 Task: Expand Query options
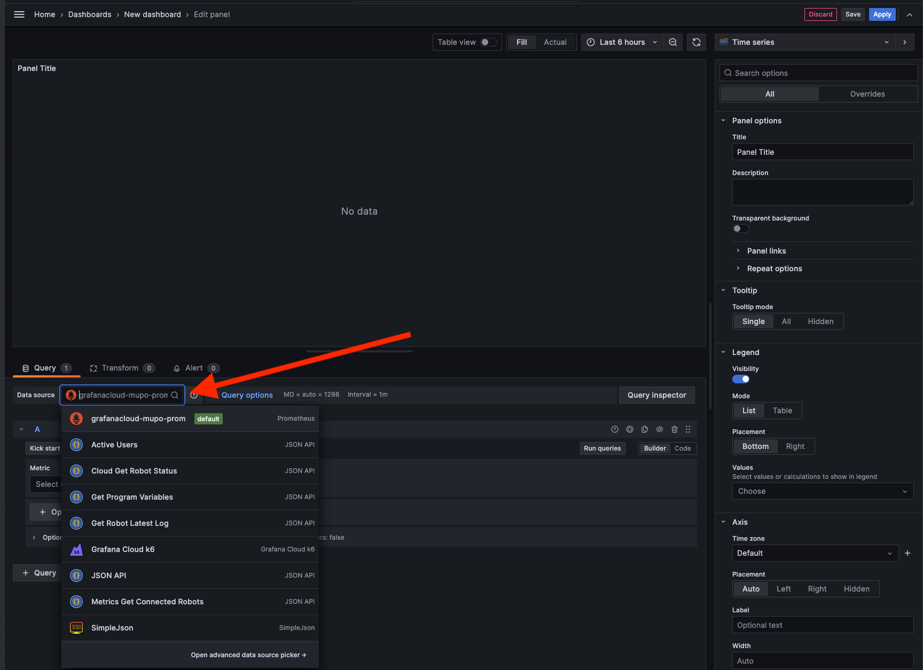click(247, 395)
